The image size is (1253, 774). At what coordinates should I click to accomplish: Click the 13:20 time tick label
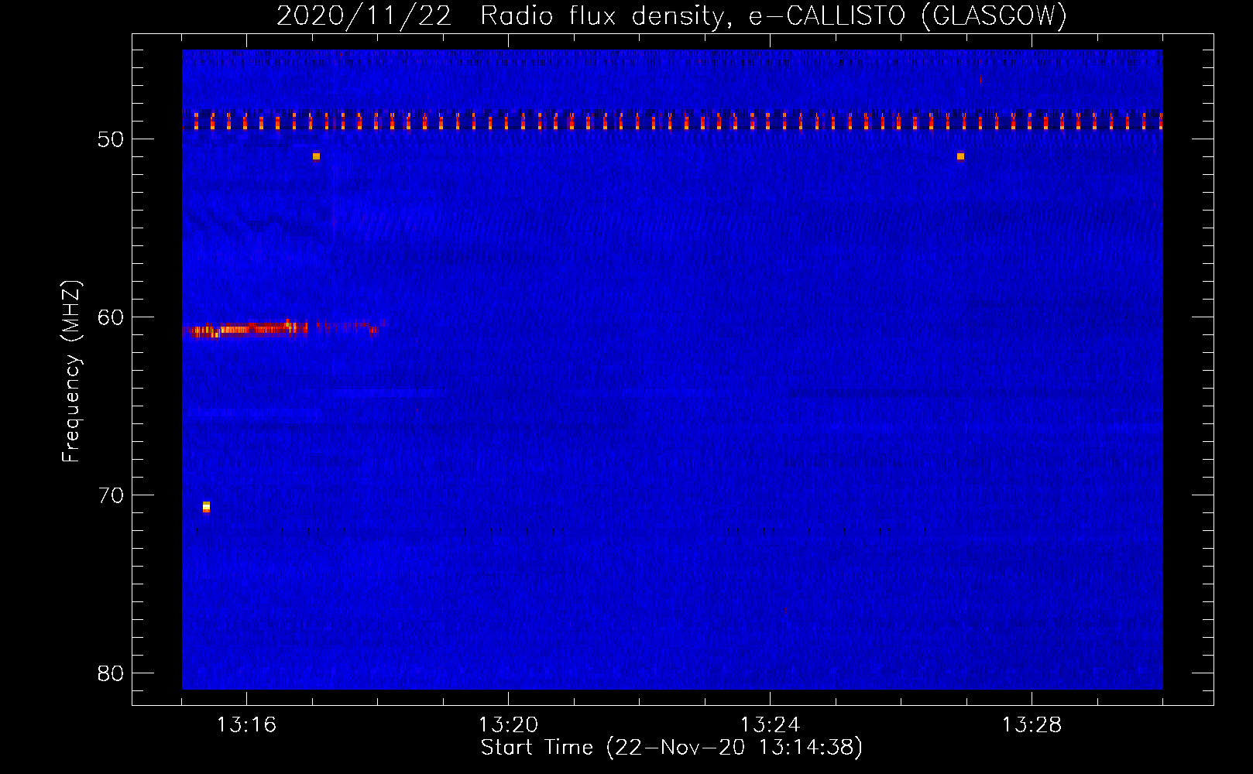pyautogui.click(x=508, y=725)
